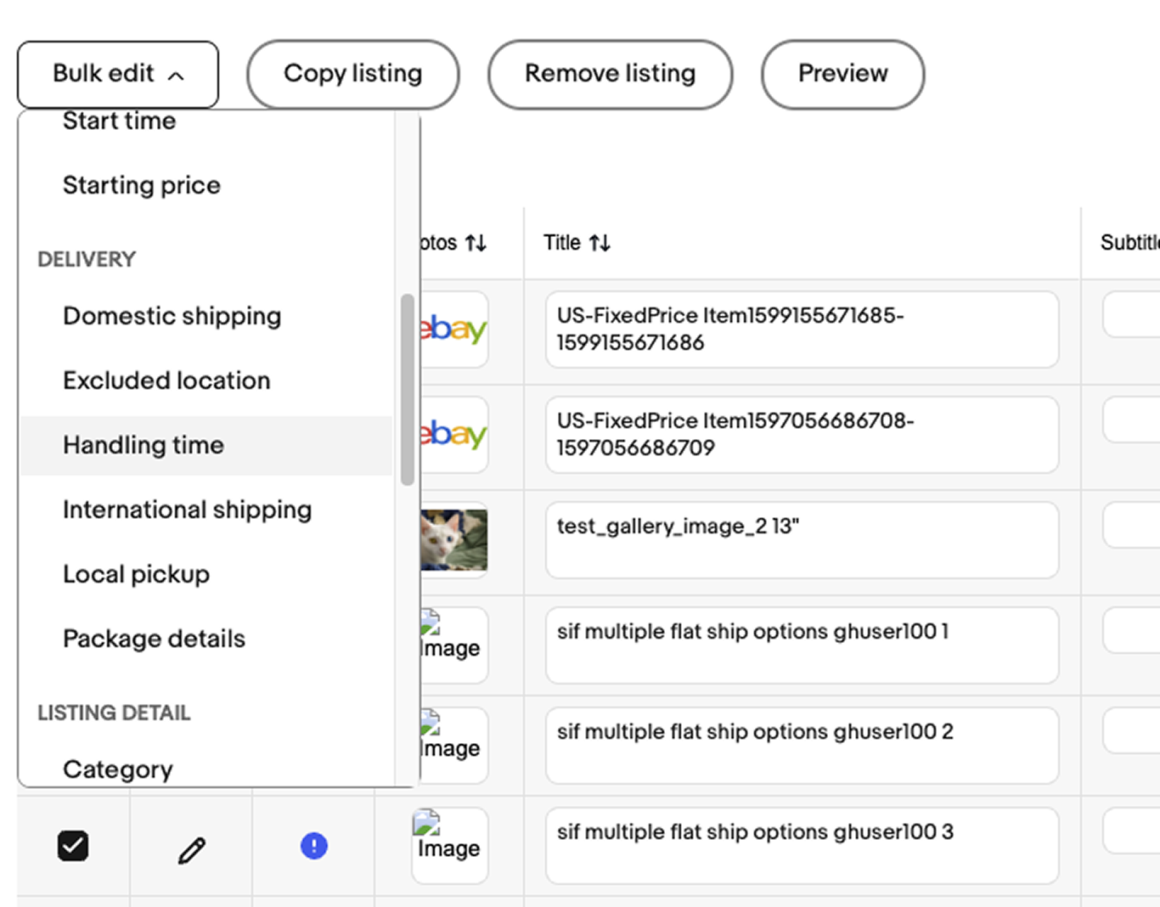
Task: Click Subtitle field for Item1599155671685 row
Action: 1131,314
